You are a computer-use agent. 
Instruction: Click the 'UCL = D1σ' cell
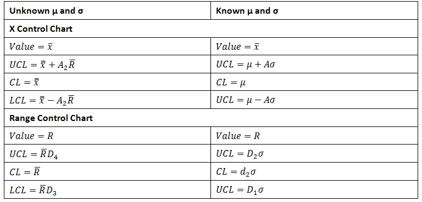(x=314, y=189)
